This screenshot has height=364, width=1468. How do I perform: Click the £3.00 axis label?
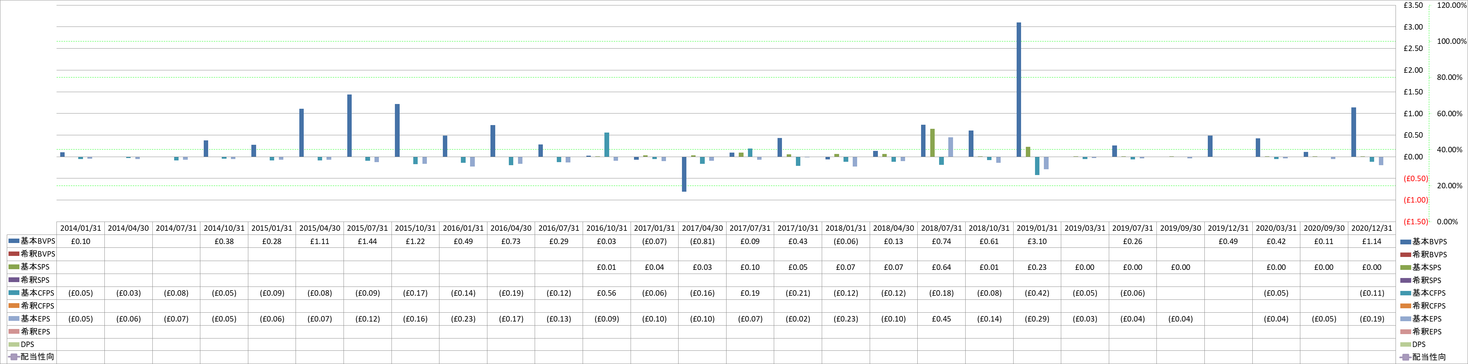1413,27
